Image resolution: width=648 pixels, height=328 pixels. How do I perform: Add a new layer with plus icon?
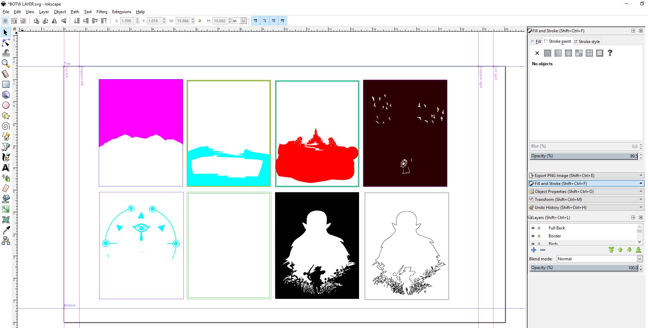click(534, 250)
